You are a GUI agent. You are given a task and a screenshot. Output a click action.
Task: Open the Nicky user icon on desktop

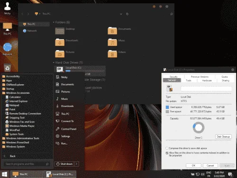coord(7,8)
